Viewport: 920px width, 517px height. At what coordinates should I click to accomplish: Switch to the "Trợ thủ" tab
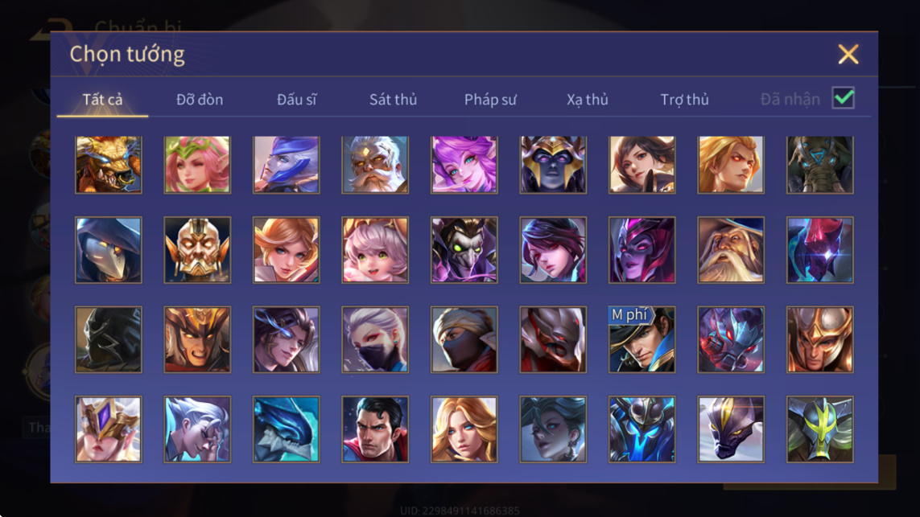(684, 100)
